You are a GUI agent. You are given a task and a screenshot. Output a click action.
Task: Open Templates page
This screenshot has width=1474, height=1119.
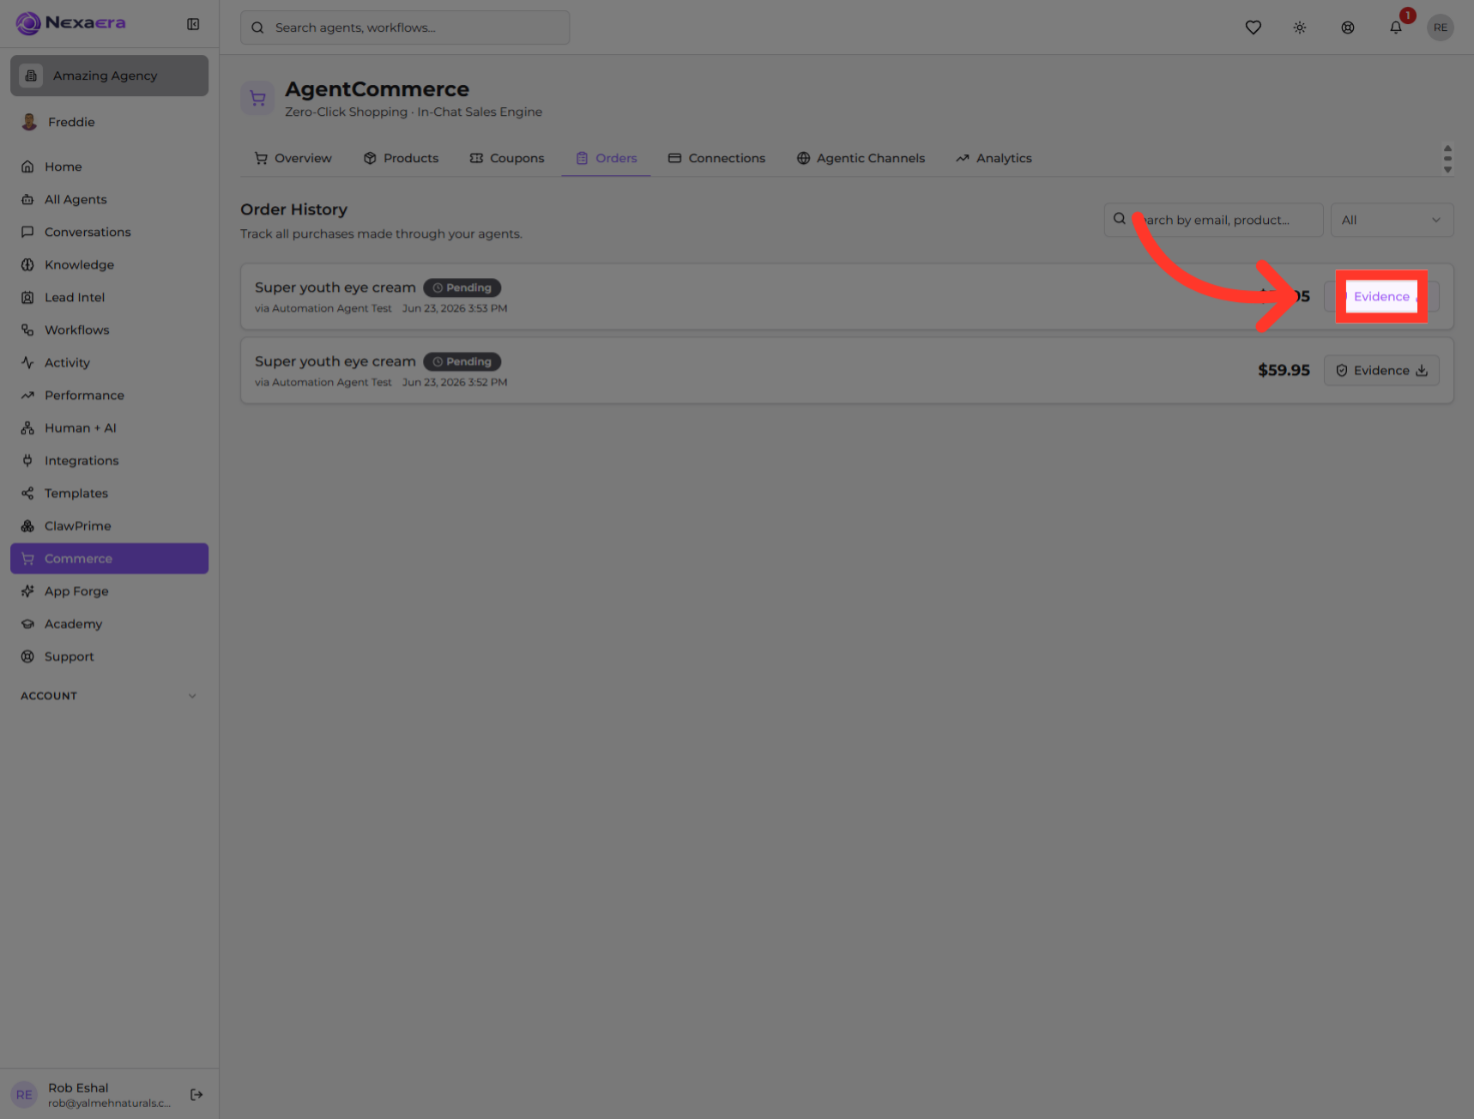click(x=109, y=493)
